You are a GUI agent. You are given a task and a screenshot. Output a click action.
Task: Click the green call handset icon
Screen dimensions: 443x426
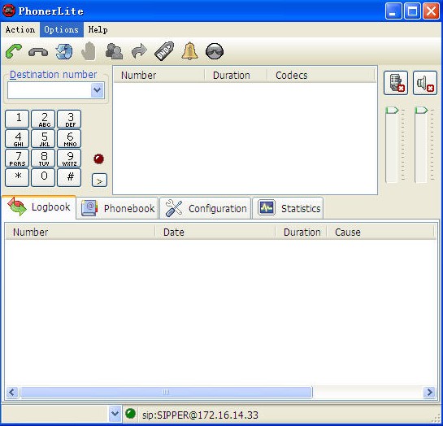14,51
